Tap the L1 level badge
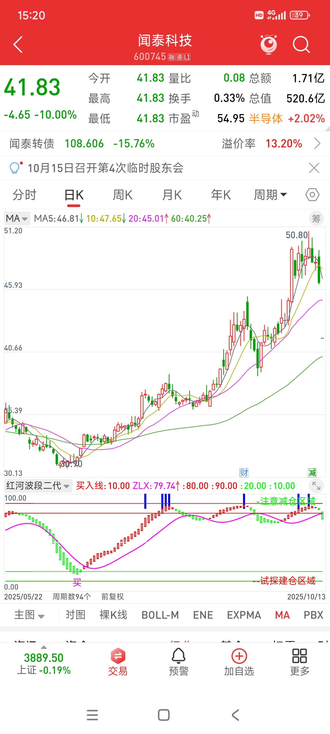This screenshot has height=734, width=330. coord(187,57)
